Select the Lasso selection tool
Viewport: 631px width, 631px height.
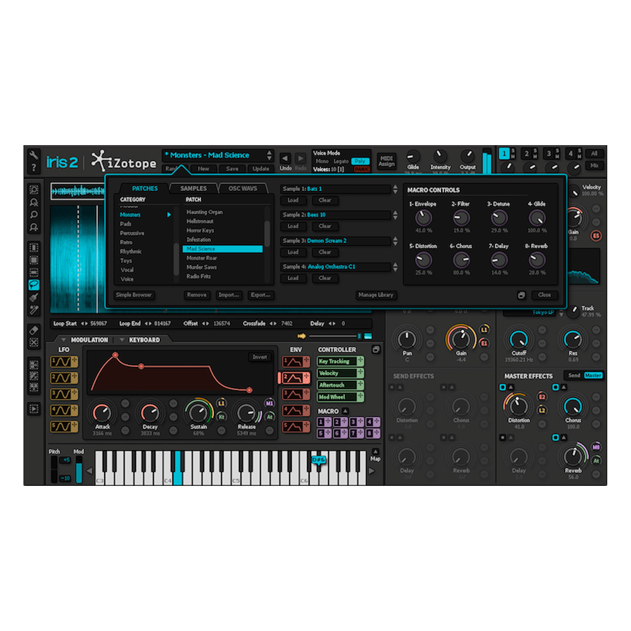(34, 284)
